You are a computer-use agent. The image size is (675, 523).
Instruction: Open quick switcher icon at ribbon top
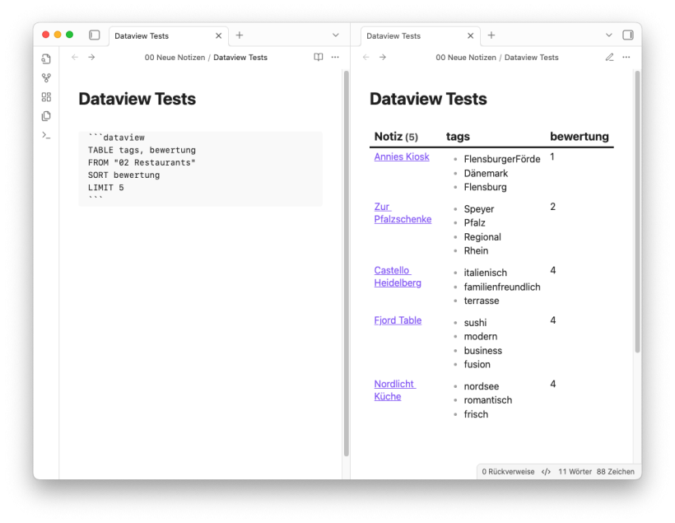[46, 59]
